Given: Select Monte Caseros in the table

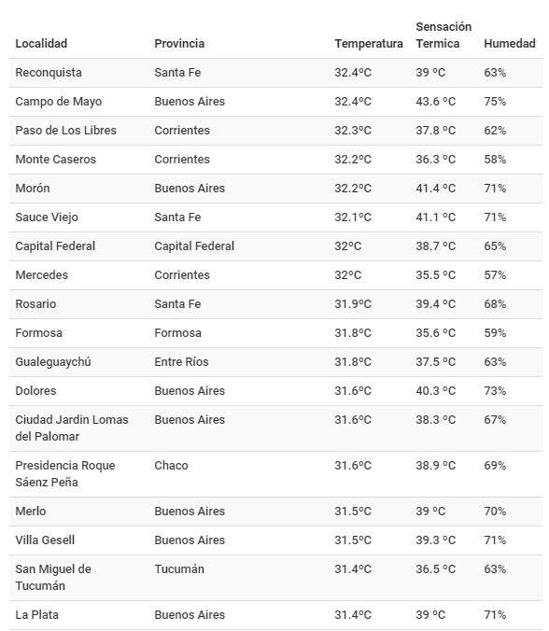Looking at the screenshot, I should tap(55, 160).
